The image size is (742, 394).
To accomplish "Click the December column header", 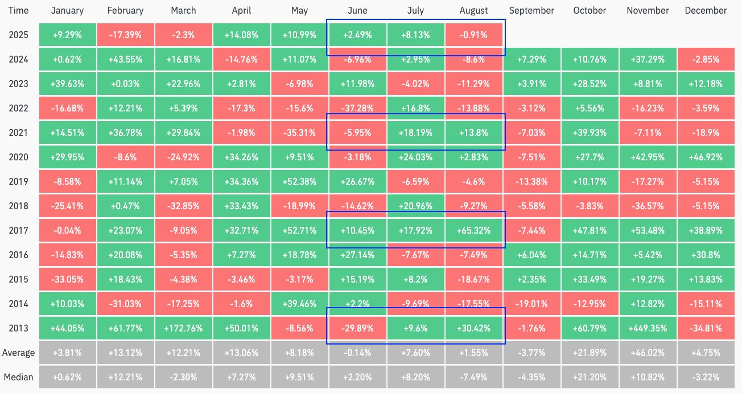I will click(x=706, y=10).
